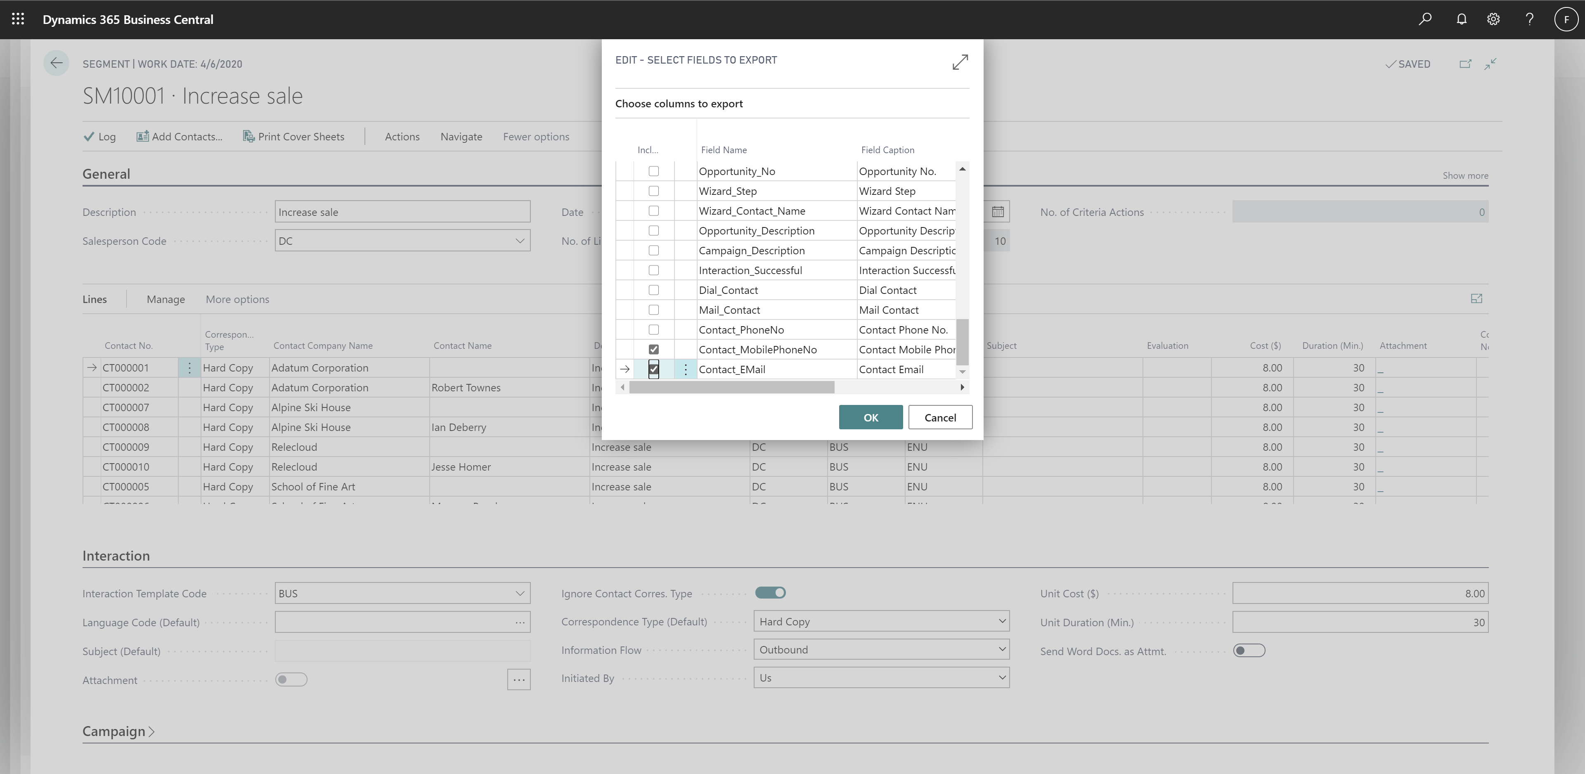Expand the Interaction section

pyautogui.click(x=115, y=555)
